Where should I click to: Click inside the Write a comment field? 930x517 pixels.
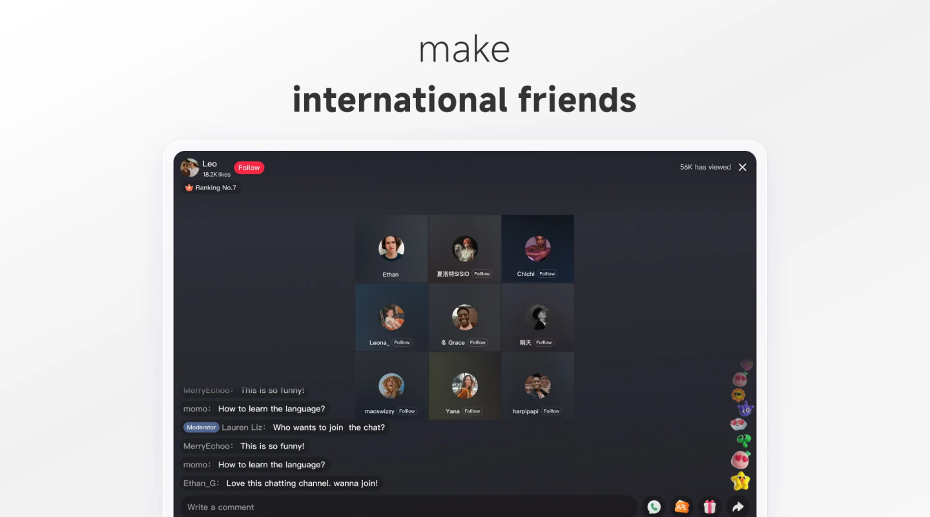[407, 507]
